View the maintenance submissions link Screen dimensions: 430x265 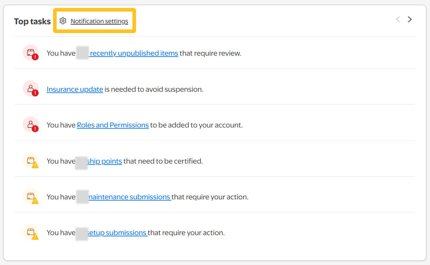coord(129,197)
